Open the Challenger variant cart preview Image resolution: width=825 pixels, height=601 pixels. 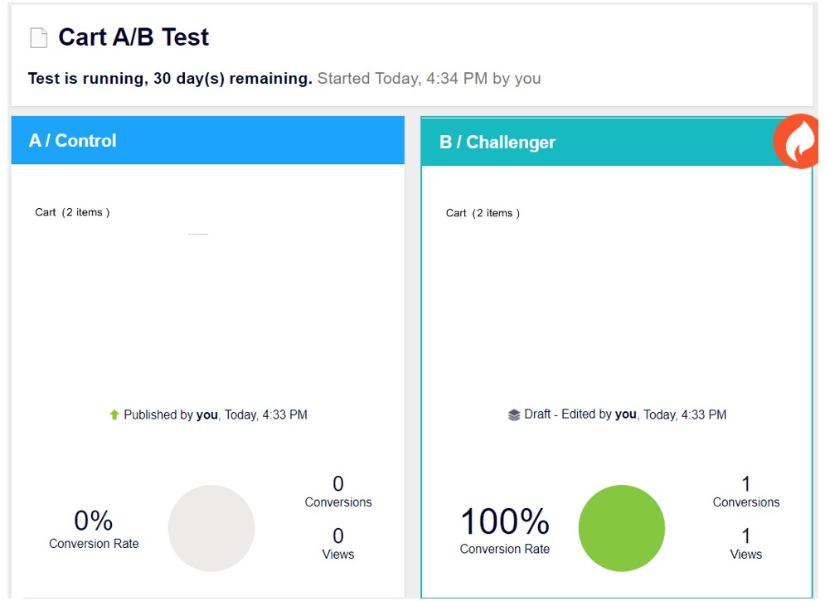(x=616, y=290)
